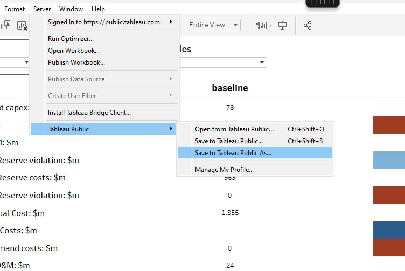Click the Show/Hide Cards icon
This screenshot has height=271, width=405.
pos(261,25)
